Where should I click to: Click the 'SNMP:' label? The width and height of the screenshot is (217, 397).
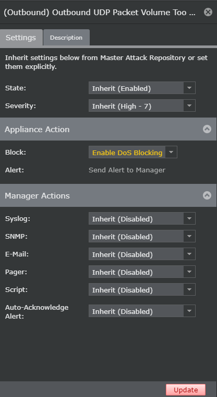[x=16, y=237]
